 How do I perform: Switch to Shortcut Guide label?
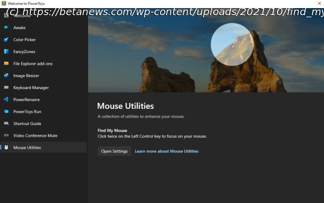click(27, 124)
